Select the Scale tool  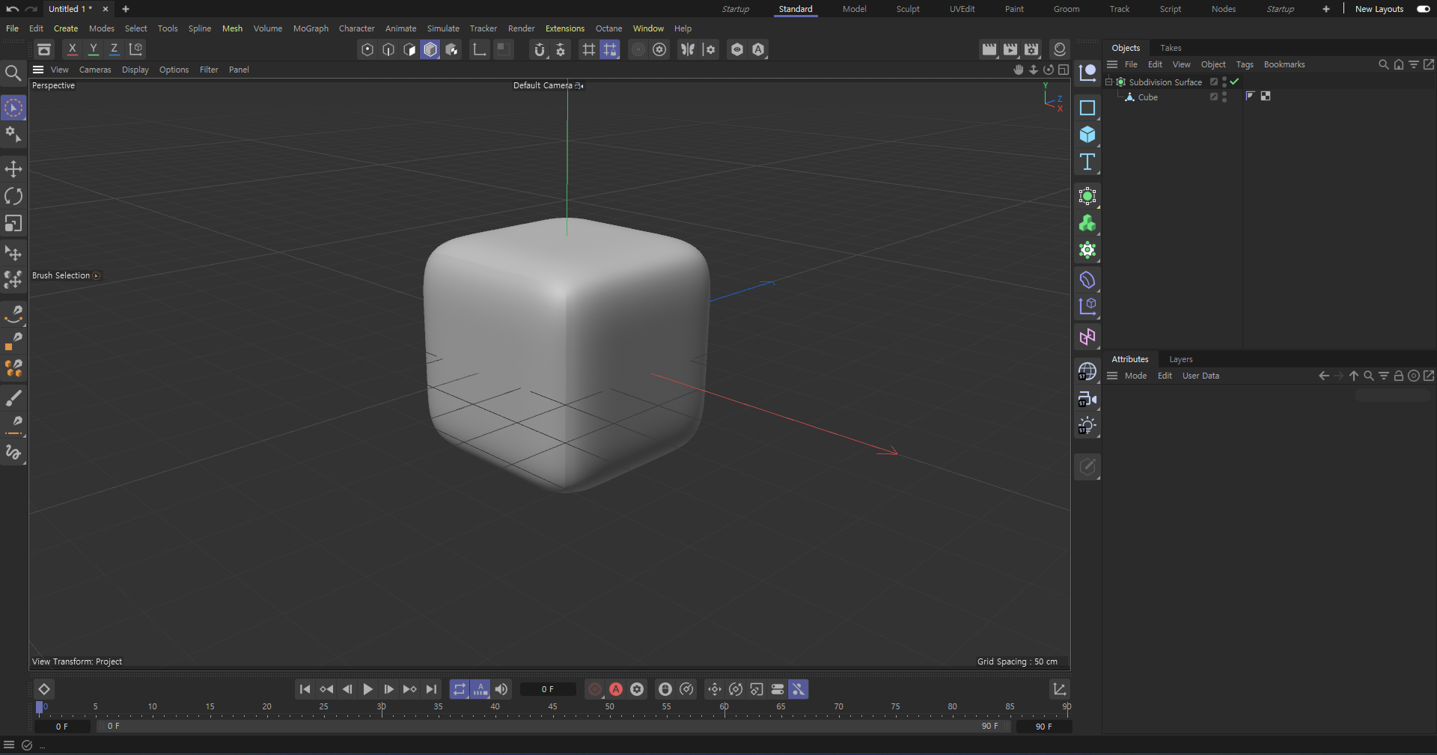(x=13, y=224)
